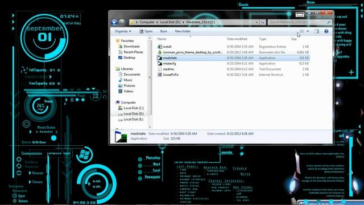Image resolution: width=364 pixels, height=205 pixels.
Task: Launch Excel from the desktop launcher
Action: coord(156,170)
